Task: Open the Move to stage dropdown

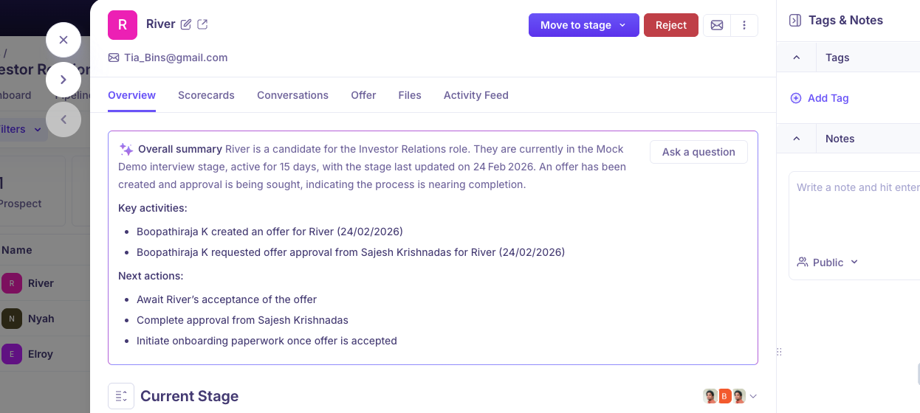Action: (583, 25)
